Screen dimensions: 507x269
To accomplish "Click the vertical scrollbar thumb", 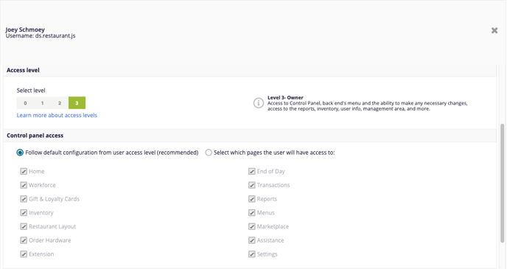I will coord(502,183).
